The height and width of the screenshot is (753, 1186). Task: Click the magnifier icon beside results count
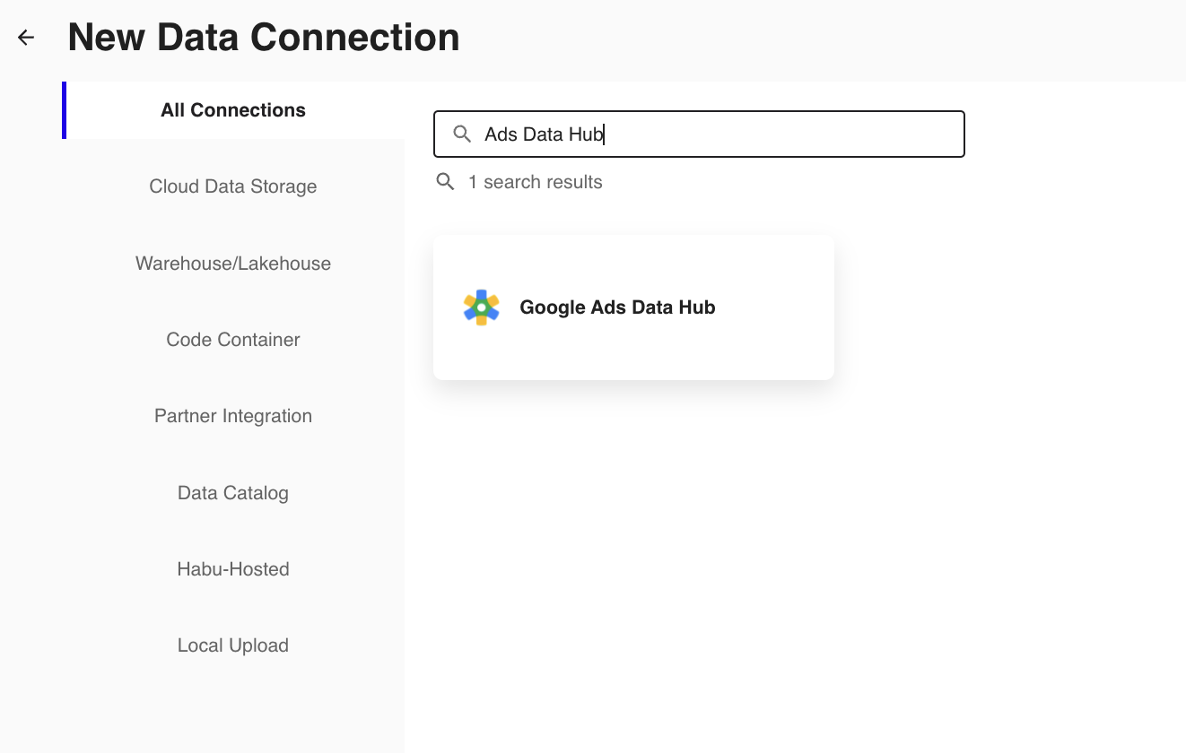click(445, 182)
